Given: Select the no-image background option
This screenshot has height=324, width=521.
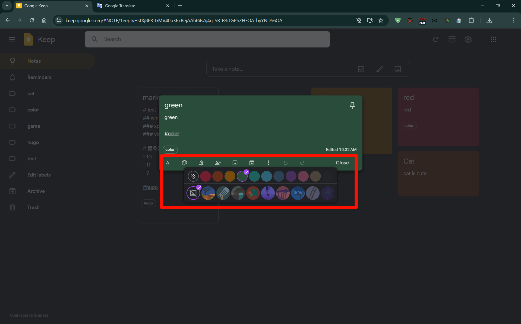Looking at the screenshot, I should [193, 193].
